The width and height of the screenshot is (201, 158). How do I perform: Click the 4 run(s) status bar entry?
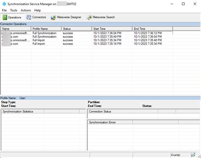click(x=176, y=155)
